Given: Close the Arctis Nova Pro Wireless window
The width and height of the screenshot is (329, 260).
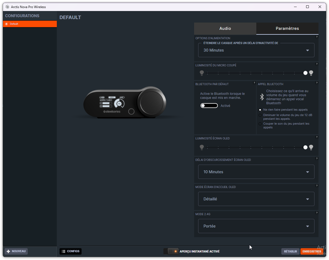Looking at the screenshot, I should 320,7.
